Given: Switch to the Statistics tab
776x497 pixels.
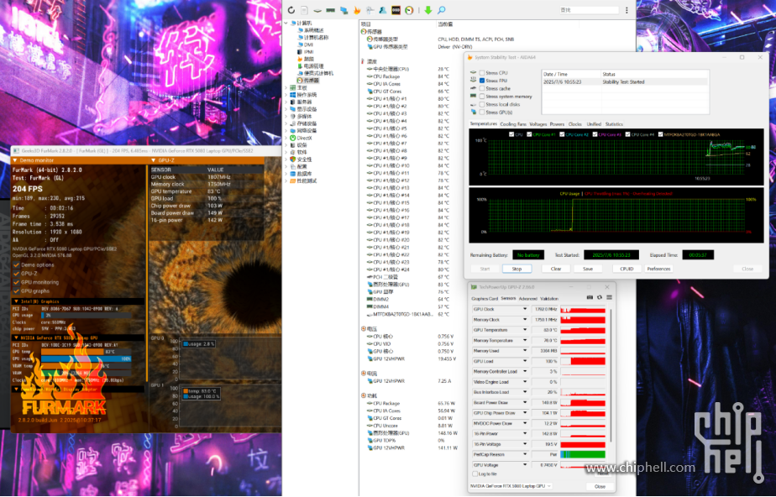Looking at the screenshot, I should coord(614,124).
